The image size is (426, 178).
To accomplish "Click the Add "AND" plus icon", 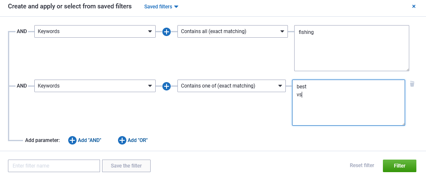I will pyautogui.click(x=72, y=140).
